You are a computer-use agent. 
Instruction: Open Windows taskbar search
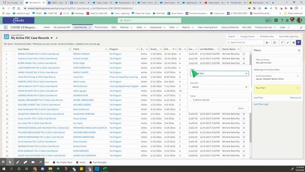11,169
